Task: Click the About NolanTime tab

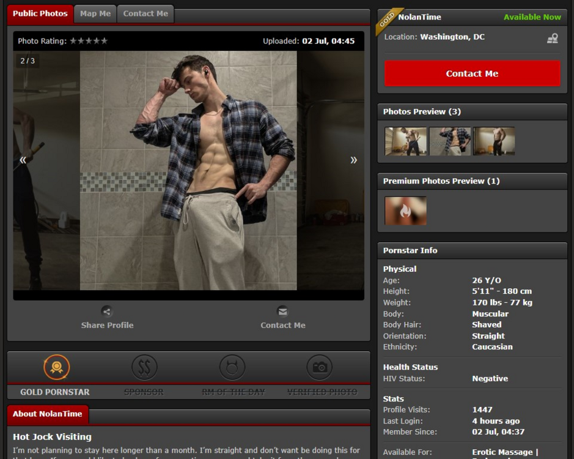Action: pyautogui.click(x=48, y=414)
